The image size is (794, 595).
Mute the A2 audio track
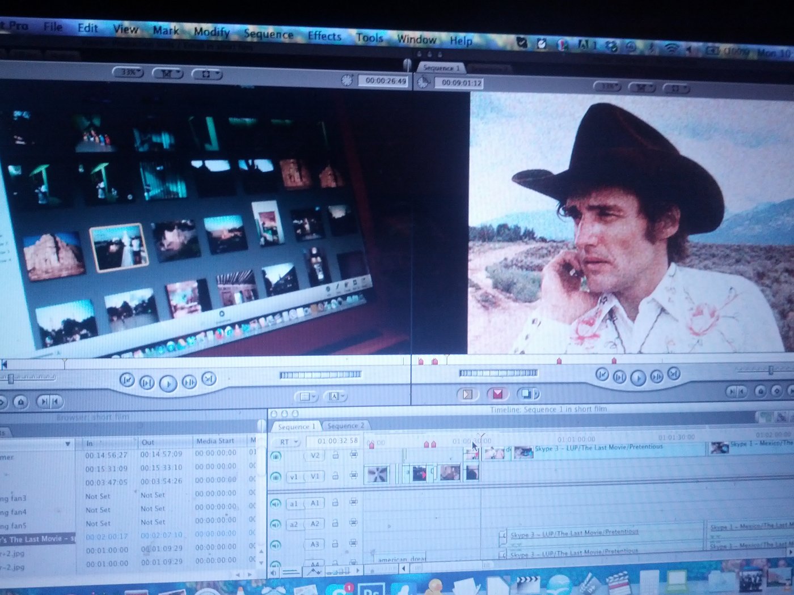276,524
